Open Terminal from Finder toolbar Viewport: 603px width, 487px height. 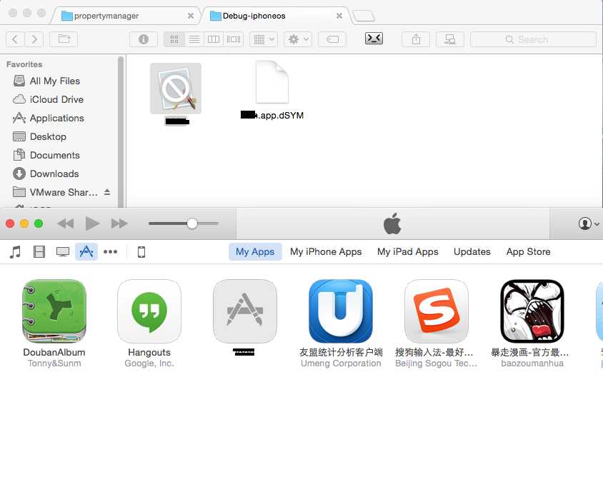[374, 39]
